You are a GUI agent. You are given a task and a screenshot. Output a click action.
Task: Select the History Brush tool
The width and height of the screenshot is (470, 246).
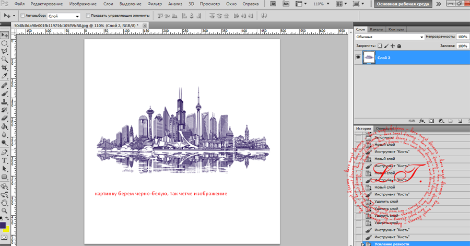[4, 110]
